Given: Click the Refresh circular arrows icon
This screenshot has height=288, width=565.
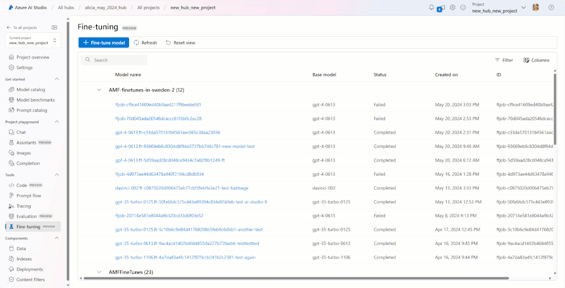Looking at the screenshot, I should [136, 43].
